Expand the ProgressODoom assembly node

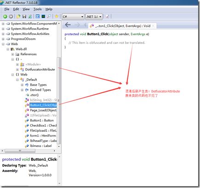point(3,39)
